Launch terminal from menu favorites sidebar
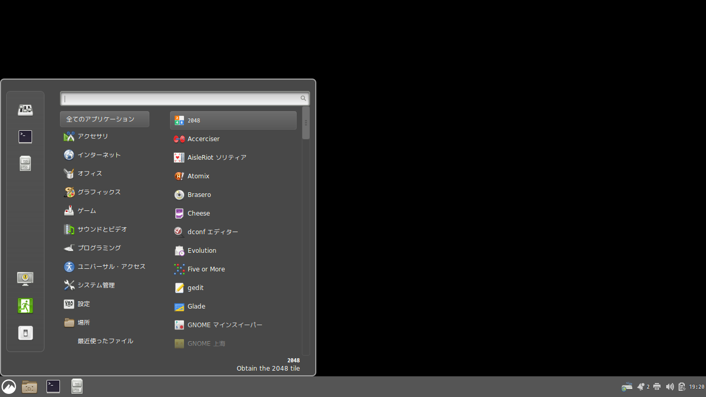Image resolution: width=706 pixels, height=397 pixels. pos(25,136)
